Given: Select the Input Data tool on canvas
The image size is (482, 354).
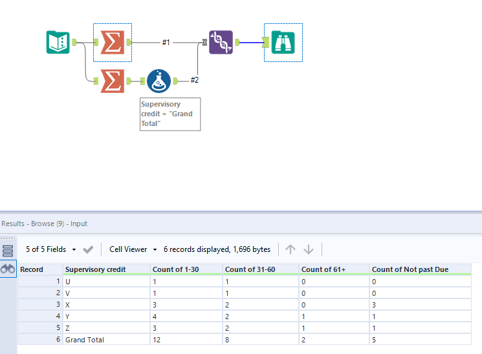Looking at the screenshot, I should tap(58, 43).
